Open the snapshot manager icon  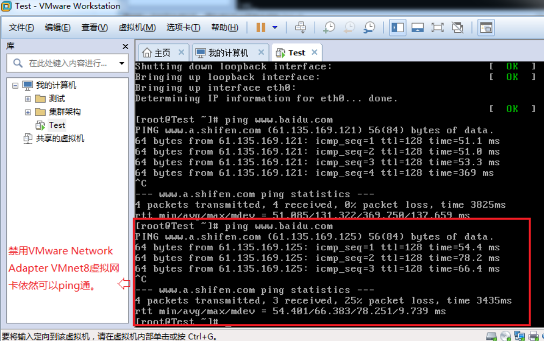tap(369, 27)
